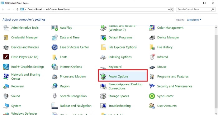
Task: Open the Power Options link text
Action: tap(118, 77)
